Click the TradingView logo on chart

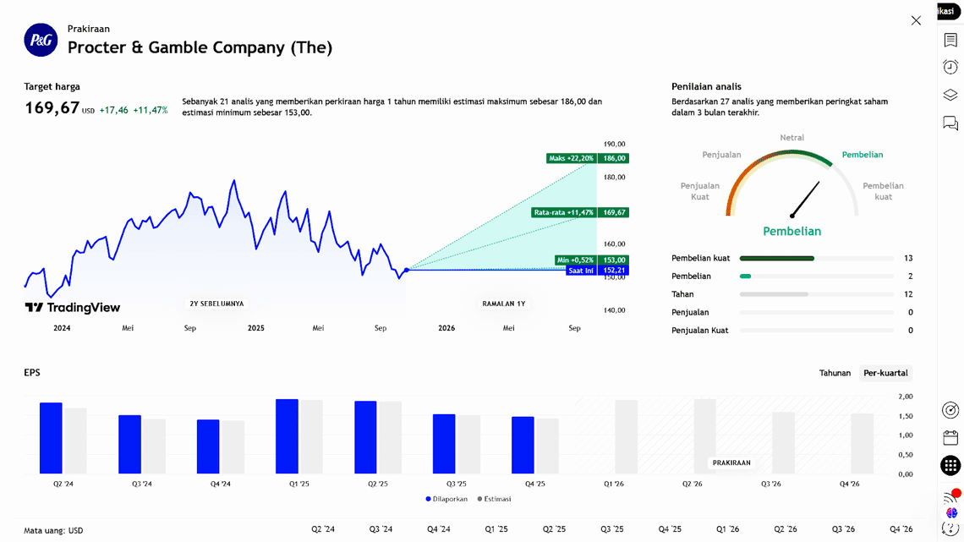73,308
